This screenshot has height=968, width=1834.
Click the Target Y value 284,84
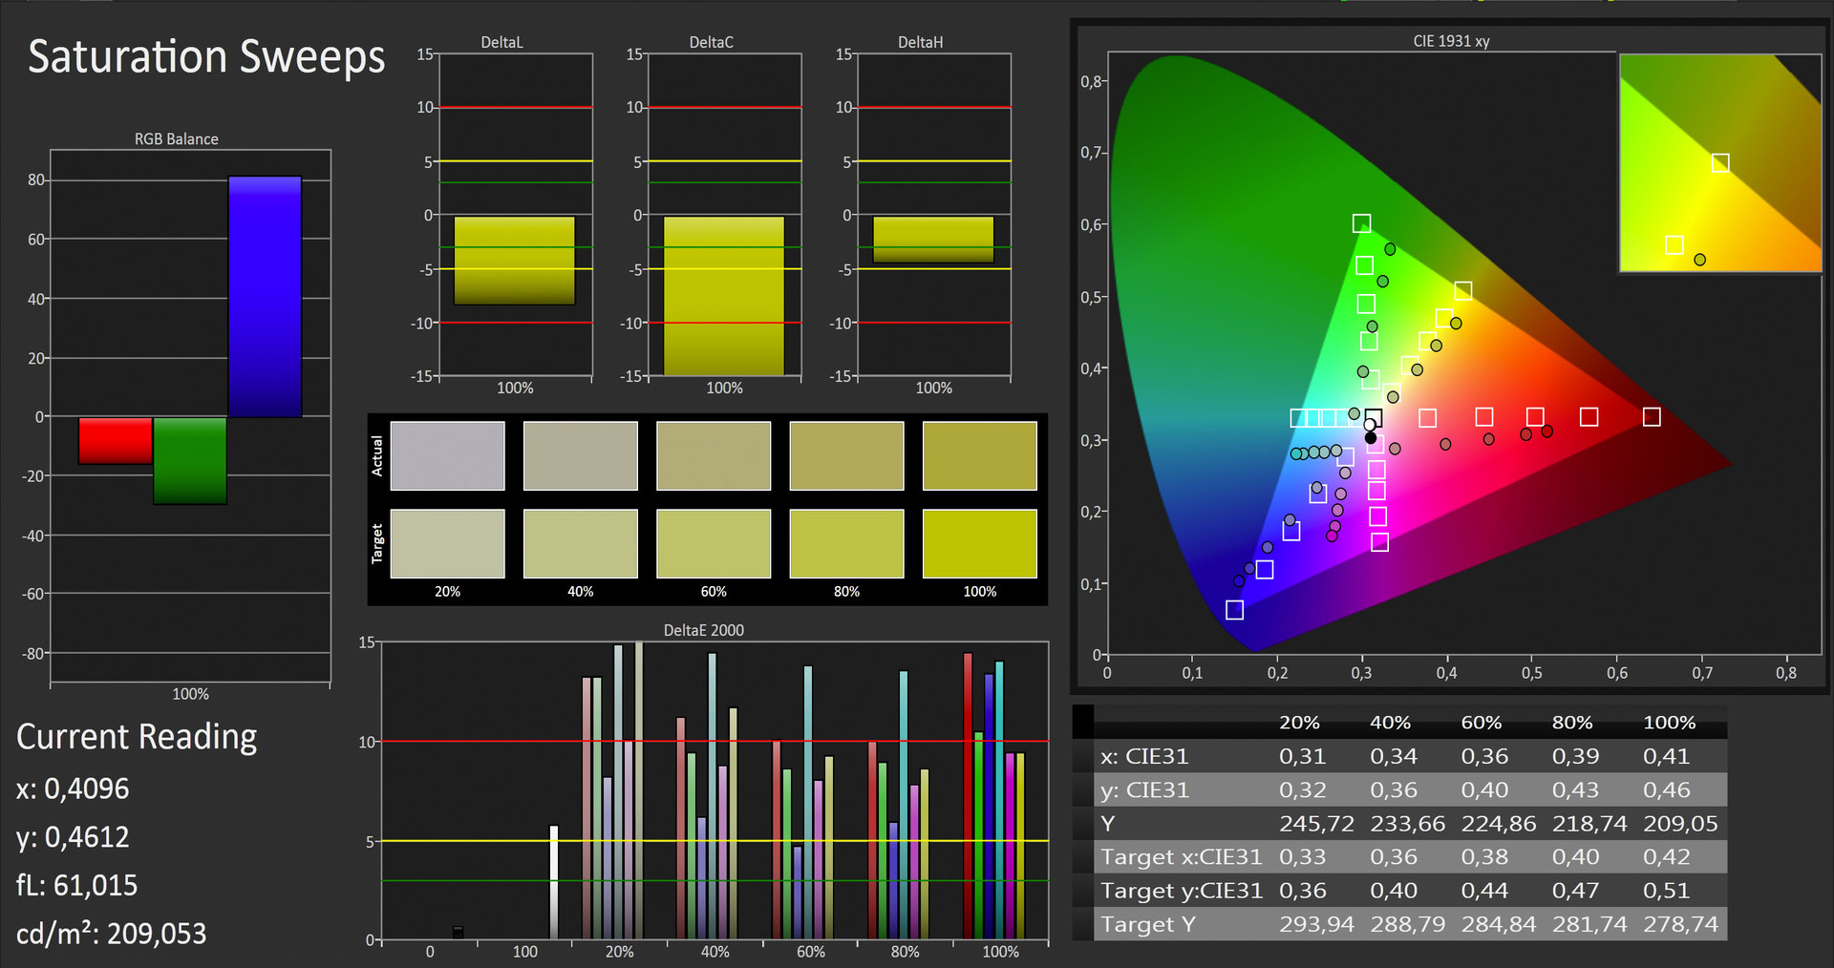[x=1499, y=923]
